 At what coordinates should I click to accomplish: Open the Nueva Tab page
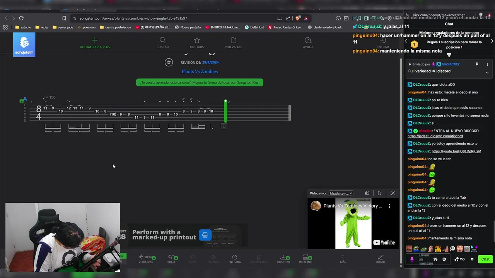234,43
